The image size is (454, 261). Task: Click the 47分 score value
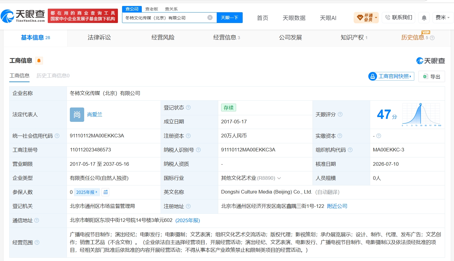tap(387, 115)
